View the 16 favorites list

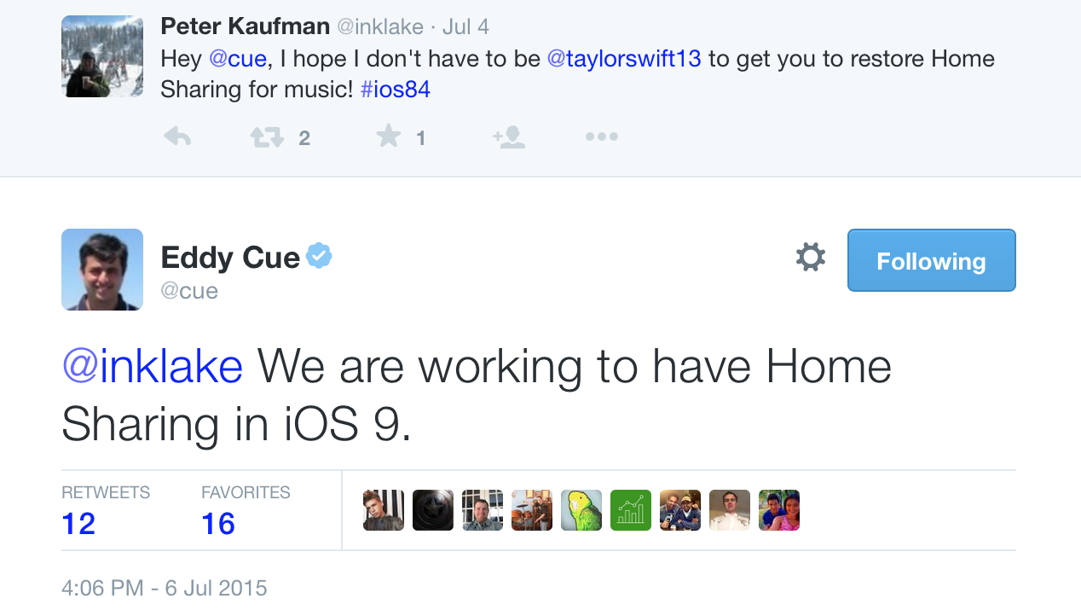point(218,523)
